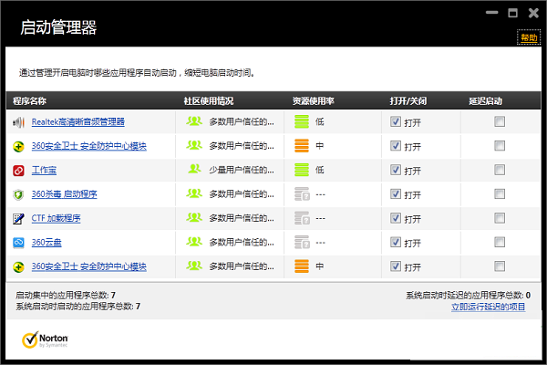The width and height of the screenshot is (547, 365).
Task: Enable delayed start for 360云盘
Action: coord(499,243)
